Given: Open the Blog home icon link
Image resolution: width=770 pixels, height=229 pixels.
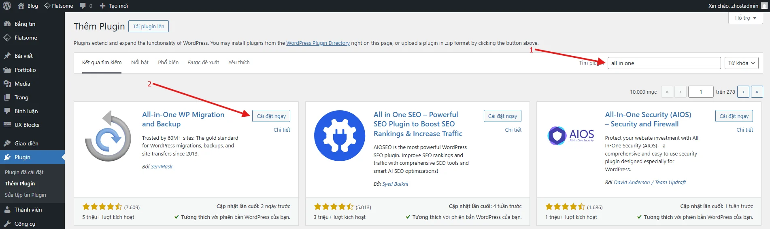Looking at the screenshot, I should [21, 6].
